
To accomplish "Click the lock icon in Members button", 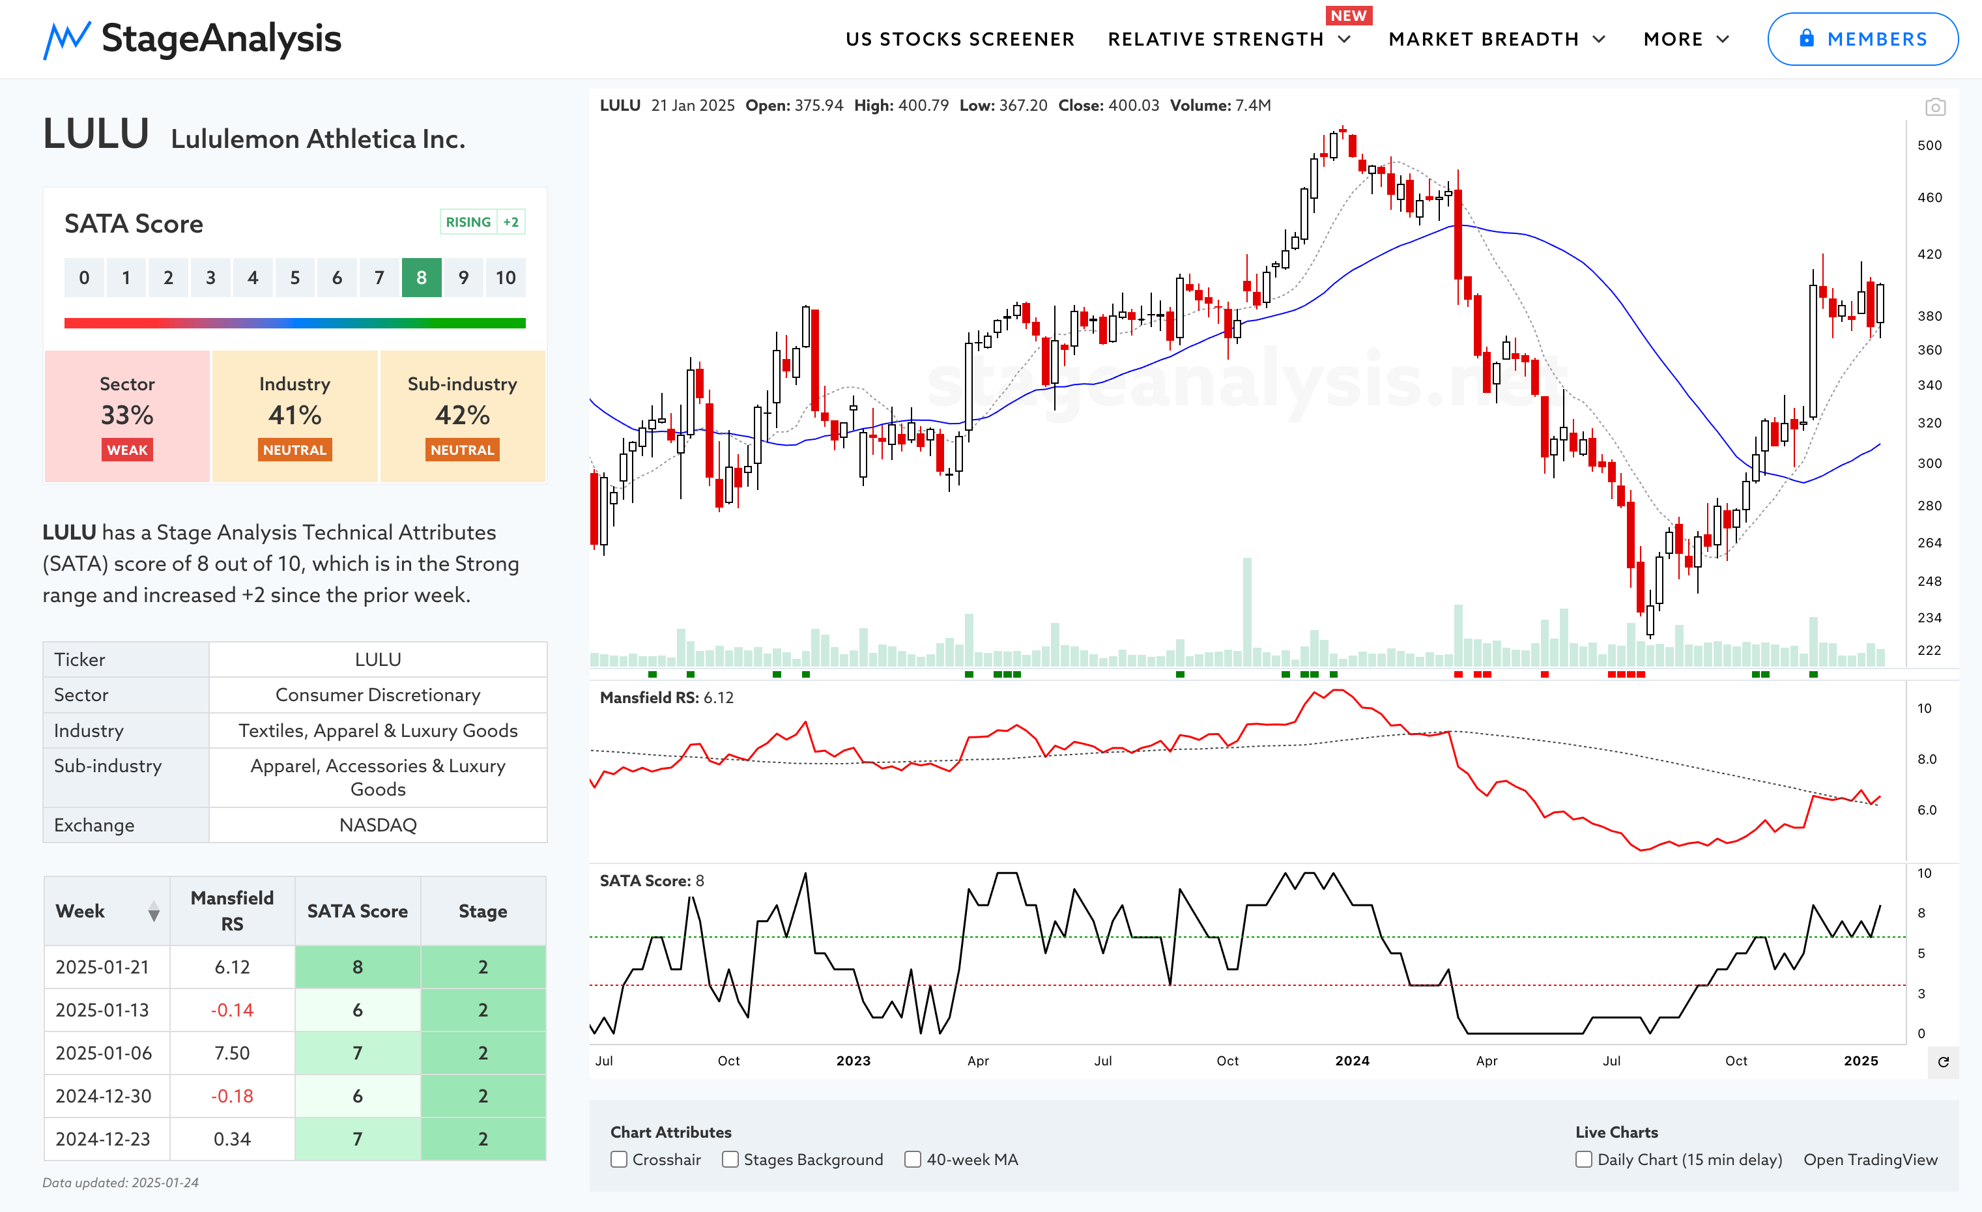I will (x=1807, y=38).
